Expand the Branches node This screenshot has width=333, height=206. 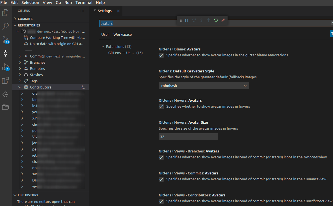pyautogui.click(x=20, y=63)
